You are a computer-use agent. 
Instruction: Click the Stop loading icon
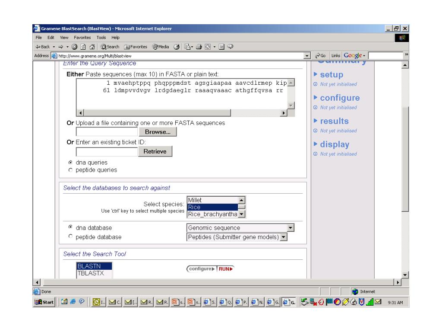[x=74, y=47]
